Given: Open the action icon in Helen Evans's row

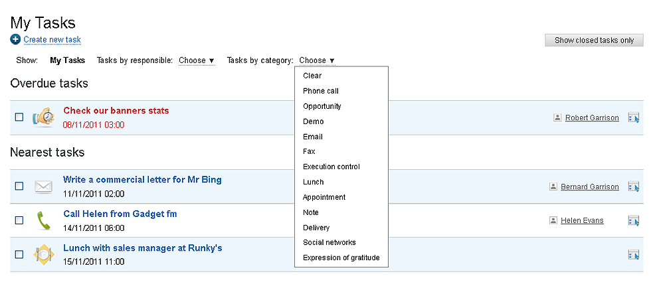Looking at the screenshot, I should (634, 220).
